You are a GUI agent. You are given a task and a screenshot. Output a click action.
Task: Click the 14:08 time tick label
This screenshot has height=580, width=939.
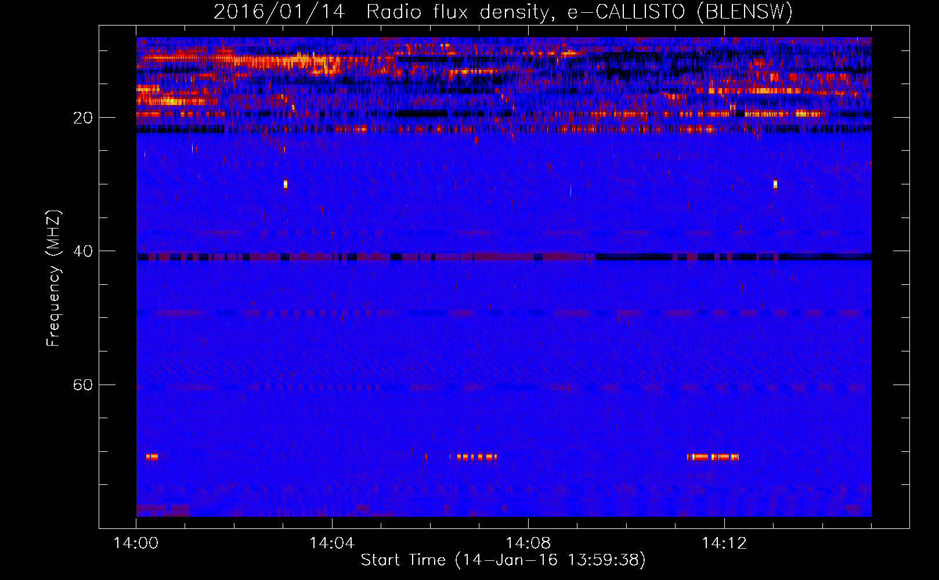click(528, 543)
